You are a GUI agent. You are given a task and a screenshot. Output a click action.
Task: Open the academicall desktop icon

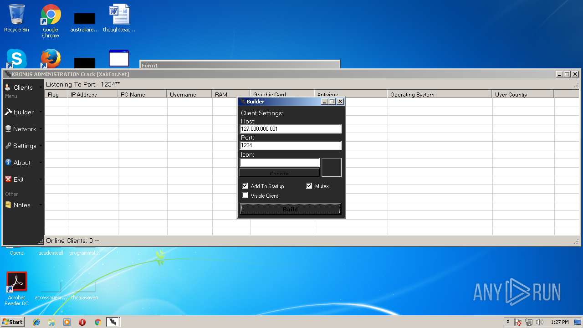click(51, 253)
